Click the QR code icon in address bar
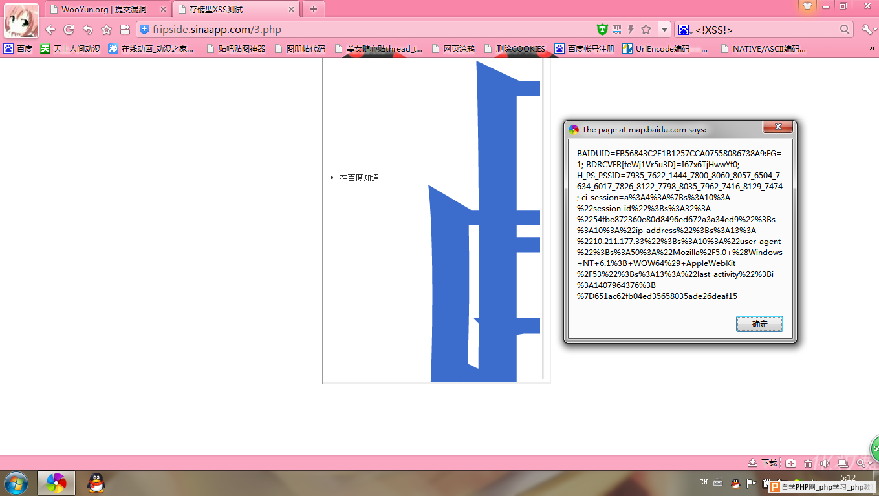 pos(616,29)
